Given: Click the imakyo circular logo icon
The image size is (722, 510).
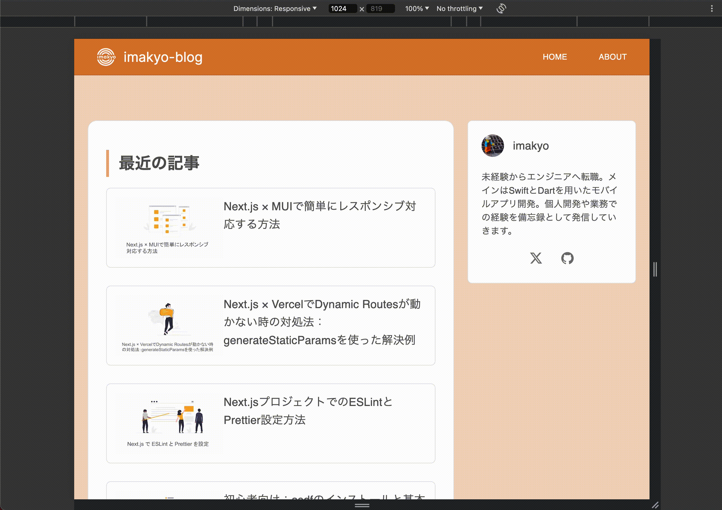Looking at the screenshot, I should pos(106,57).
